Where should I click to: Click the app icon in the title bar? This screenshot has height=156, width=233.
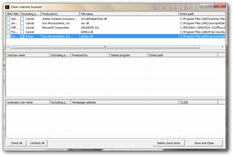click(7, 7)
